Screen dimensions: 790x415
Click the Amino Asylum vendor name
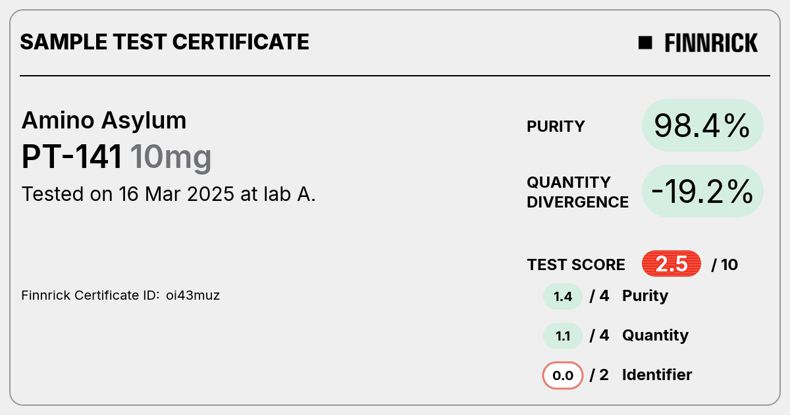(x=104, y=121)
